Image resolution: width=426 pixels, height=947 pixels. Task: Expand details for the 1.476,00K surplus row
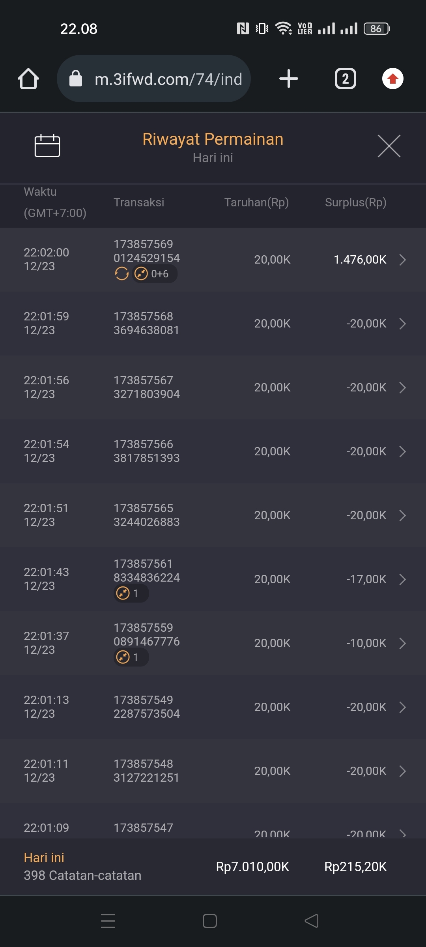402,260
